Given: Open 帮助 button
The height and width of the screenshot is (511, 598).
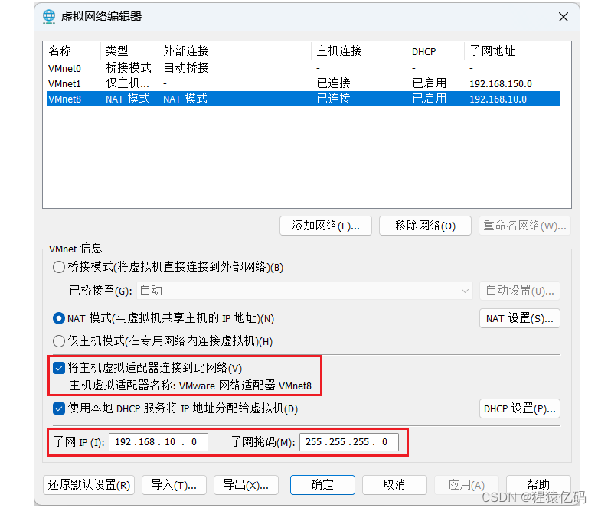Looking at the screenshot, I should coord(538,485).
